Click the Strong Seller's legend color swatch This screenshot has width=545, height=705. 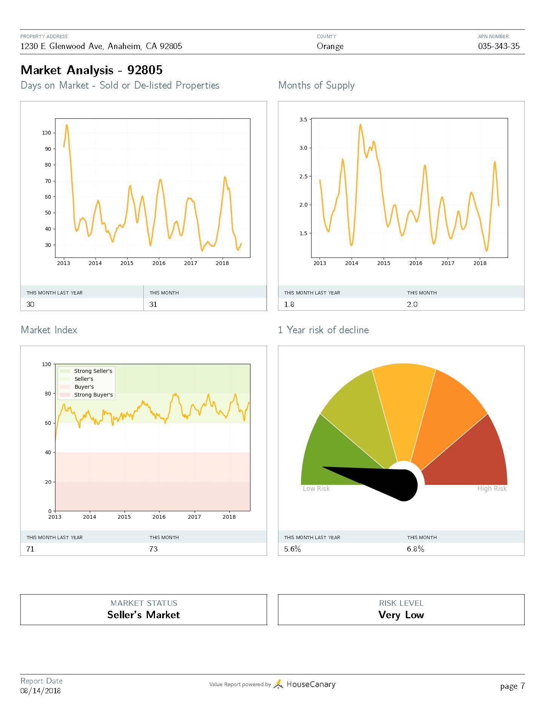[x=65, y=371]
